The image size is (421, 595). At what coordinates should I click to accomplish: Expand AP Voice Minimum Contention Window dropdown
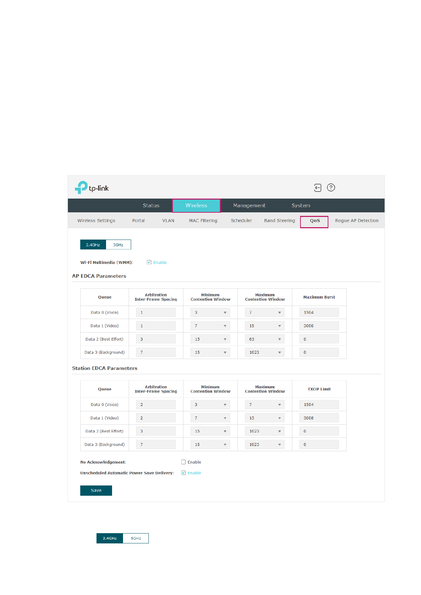click(210, 312)
